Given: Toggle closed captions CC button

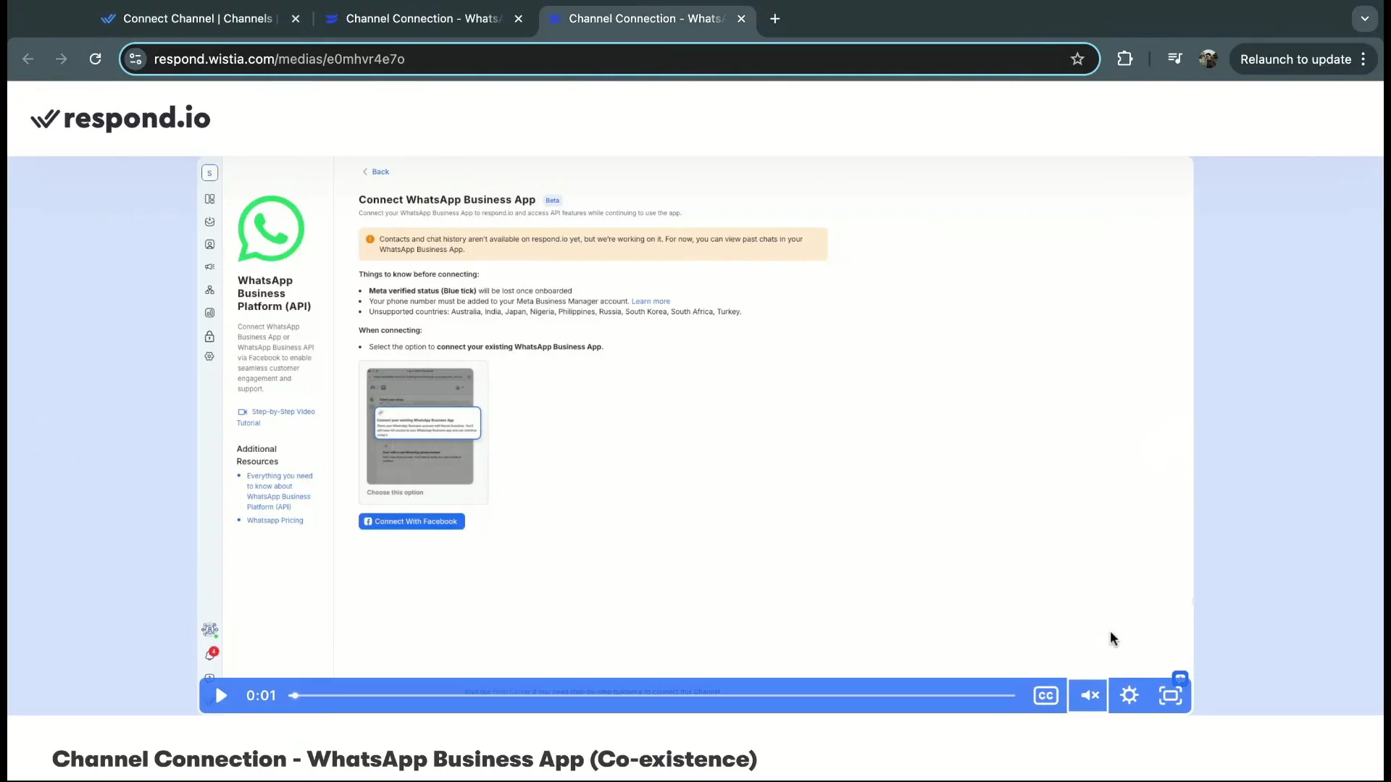Looking at the screenshot, I should [x=1045, y=696].
